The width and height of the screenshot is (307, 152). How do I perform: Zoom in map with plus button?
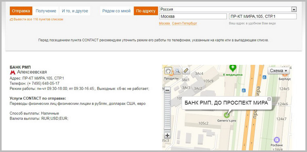point(167,135)
